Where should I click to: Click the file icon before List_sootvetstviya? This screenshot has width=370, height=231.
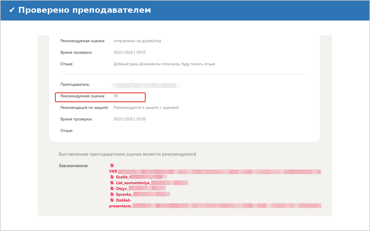click(112, 183)
